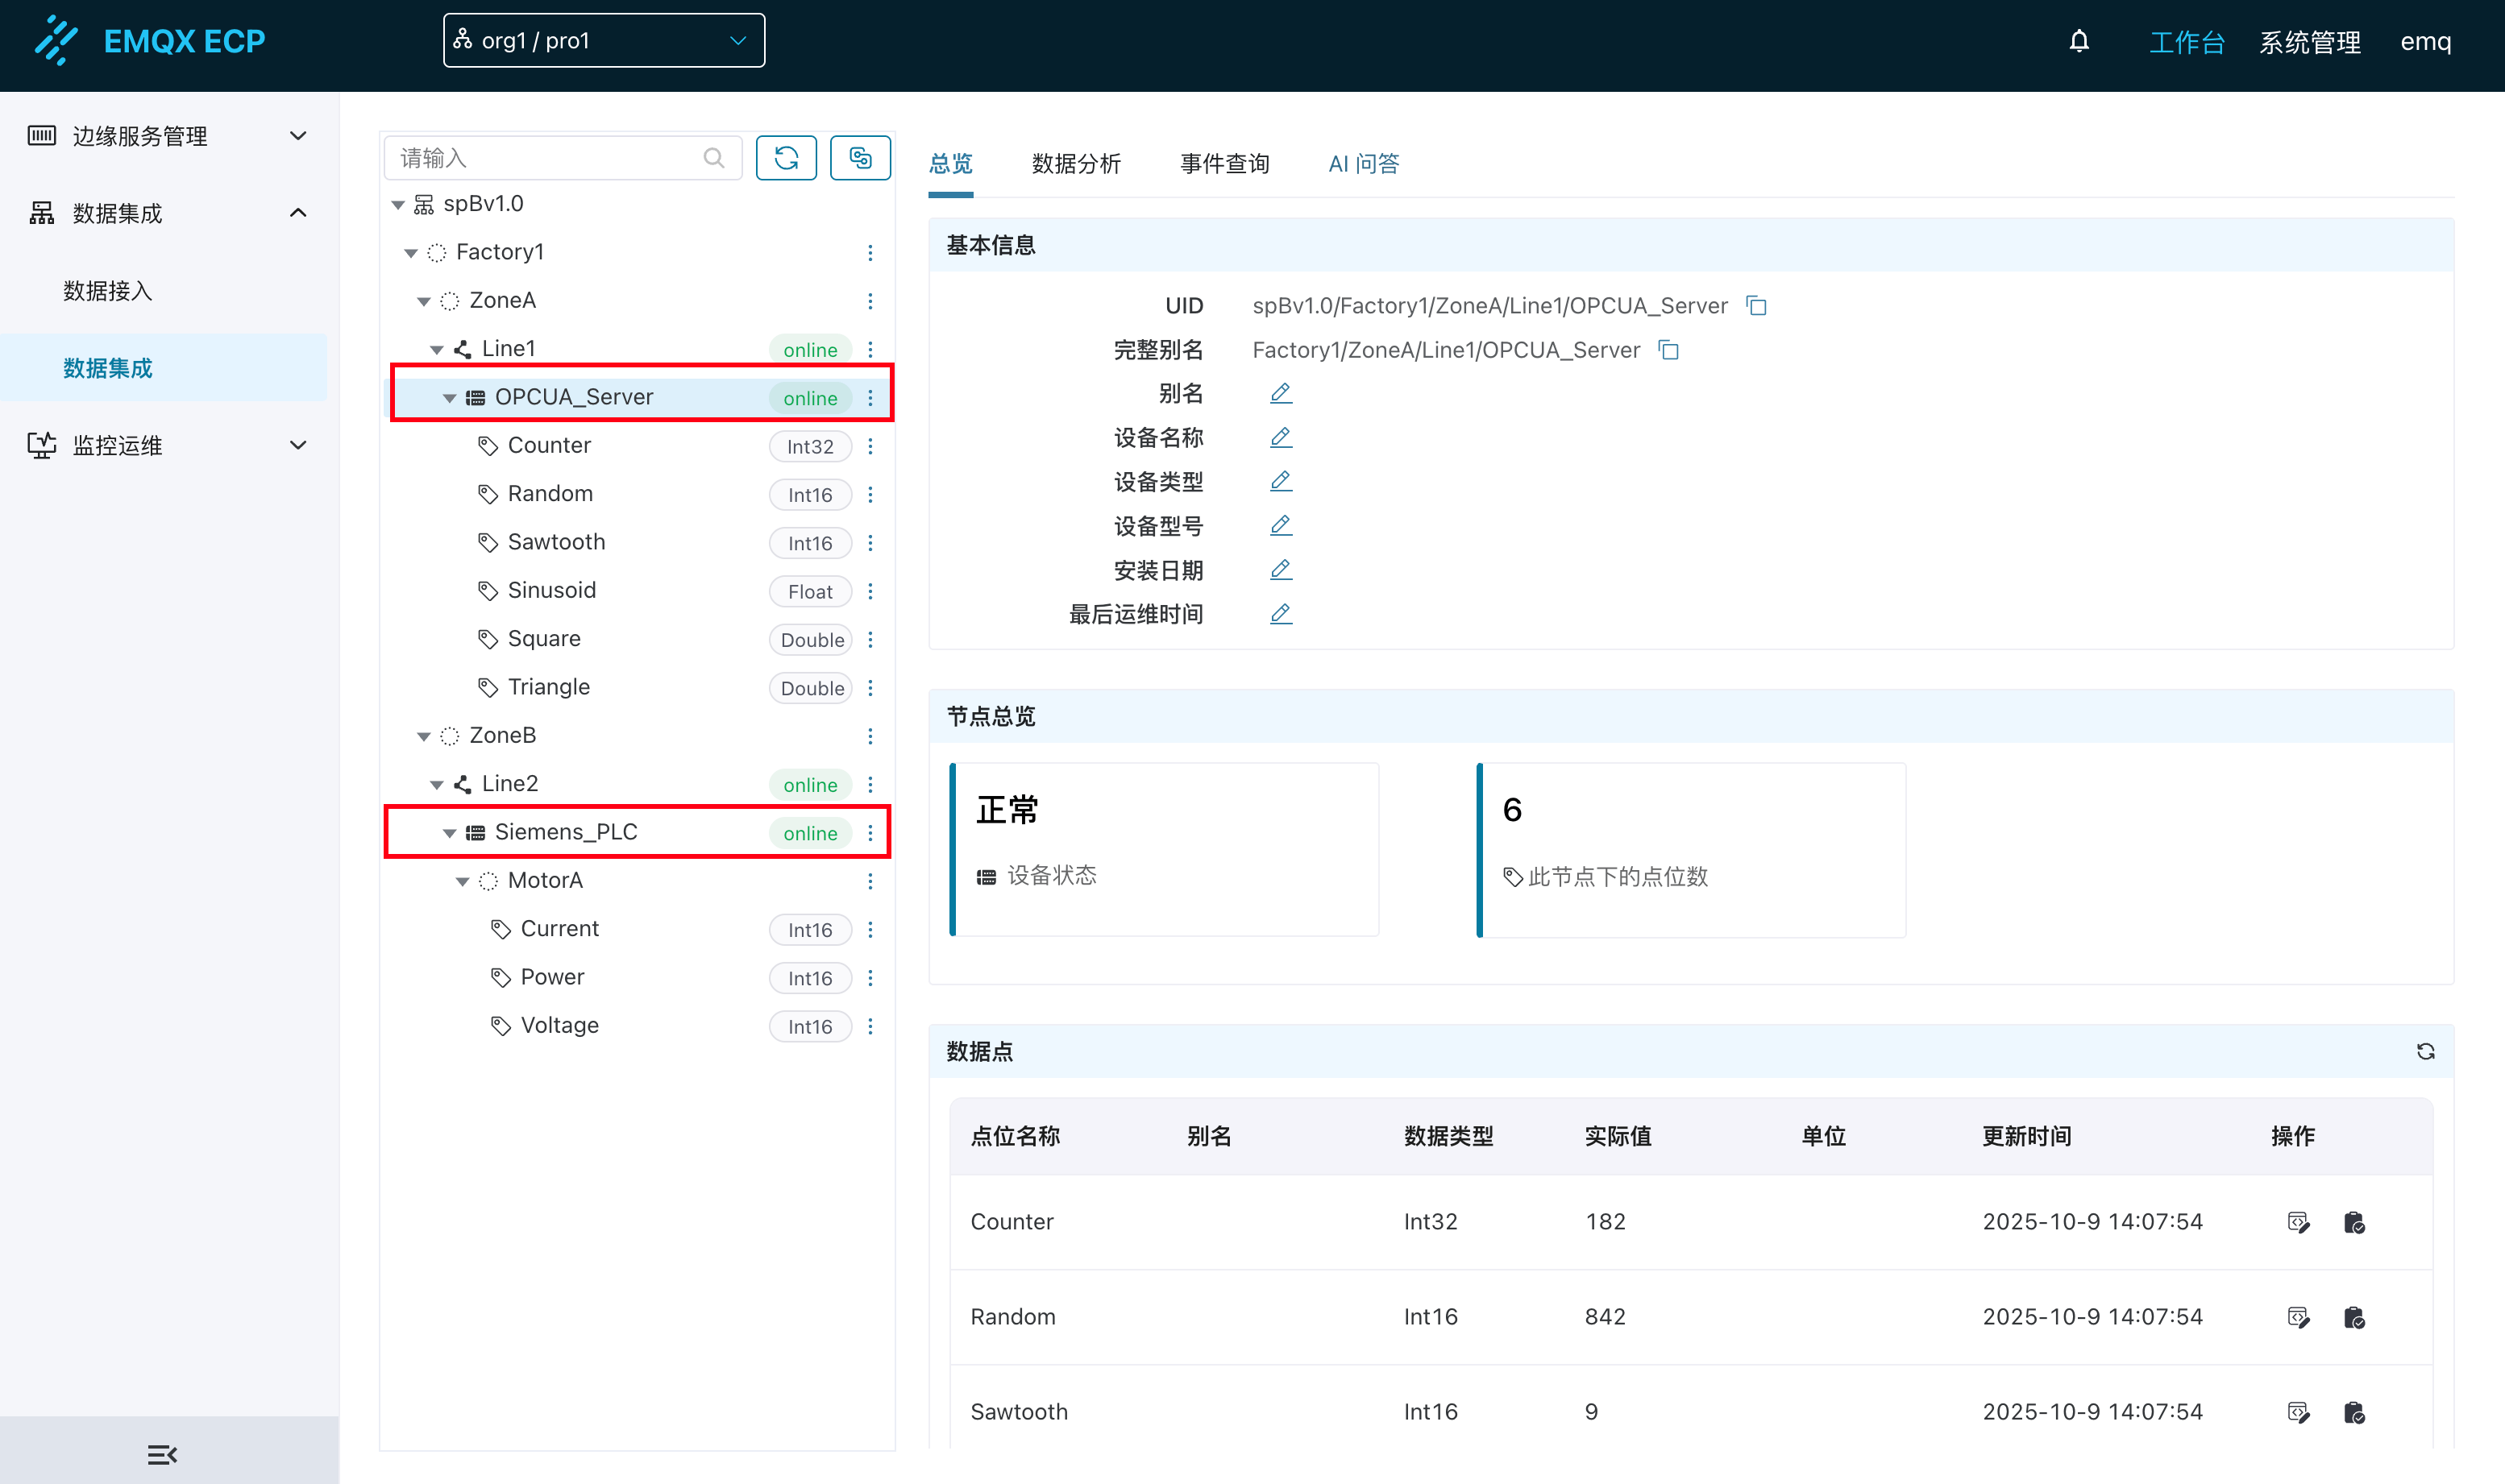Click the tree refresh icon button
Screen dimensions: 2505x1484
787,158
